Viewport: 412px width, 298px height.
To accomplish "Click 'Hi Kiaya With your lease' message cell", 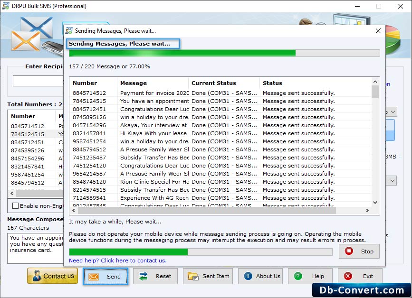I will click(x=153, y=133).
